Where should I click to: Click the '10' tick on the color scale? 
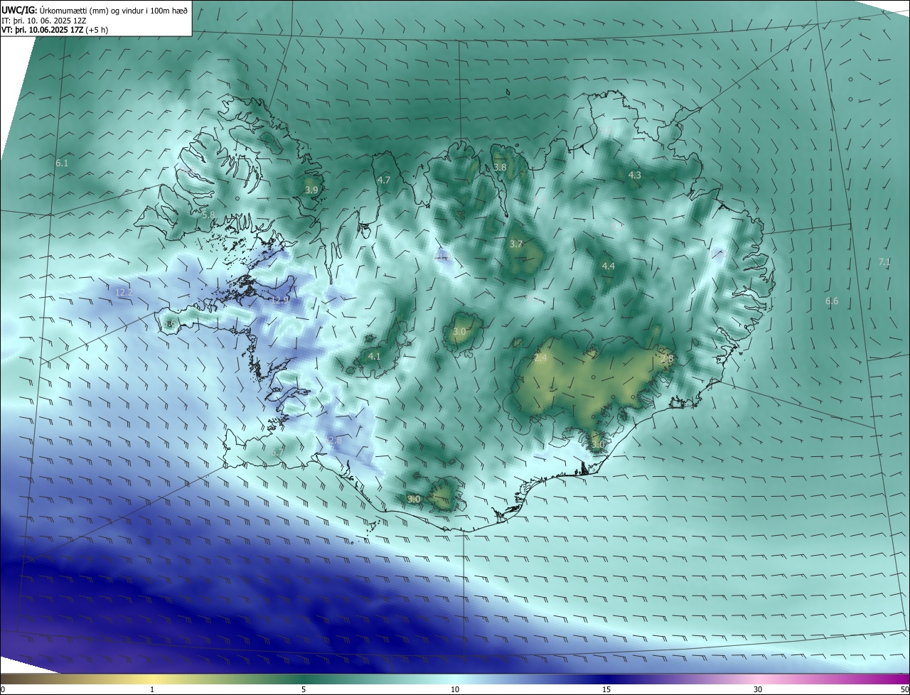coord(455,689)
